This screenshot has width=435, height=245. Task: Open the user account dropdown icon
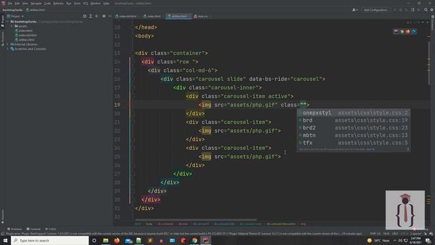(355, 10)
